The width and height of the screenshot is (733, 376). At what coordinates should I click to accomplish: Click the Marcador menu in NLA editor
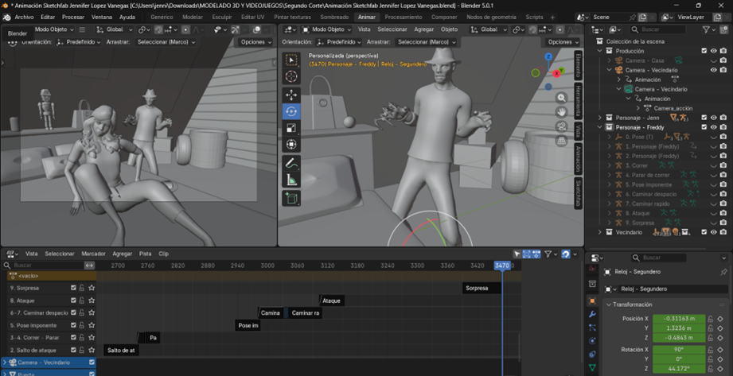[x=93, y=254]
